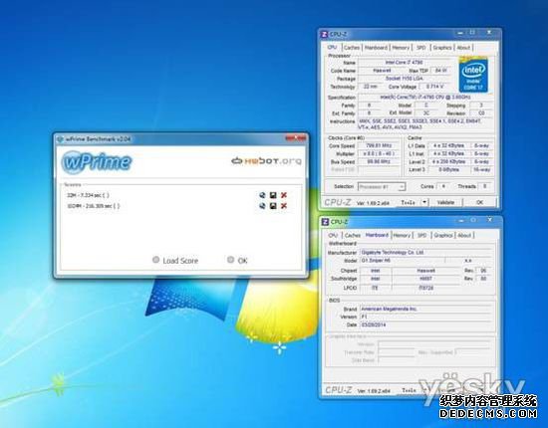This screenshot has width=548, height=428.
Task: Delete the 32M score with red X
Action: coord(284,195)
